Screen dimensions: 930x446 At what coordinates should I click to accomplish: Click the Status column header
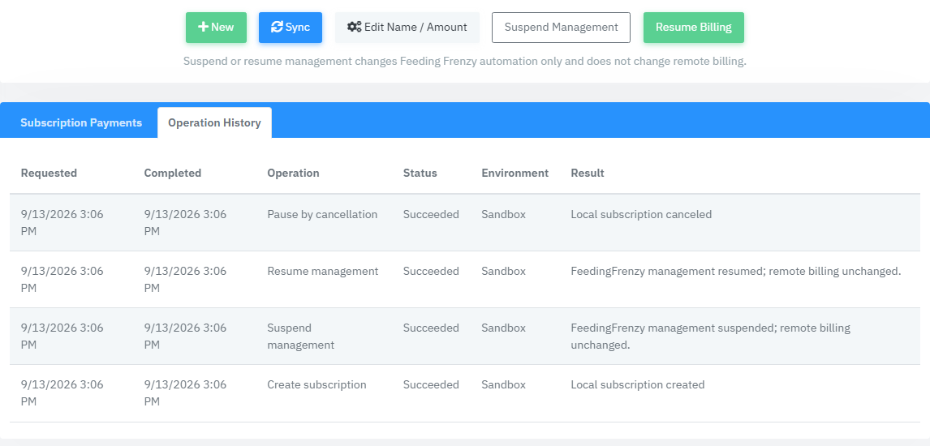point(420,173)
